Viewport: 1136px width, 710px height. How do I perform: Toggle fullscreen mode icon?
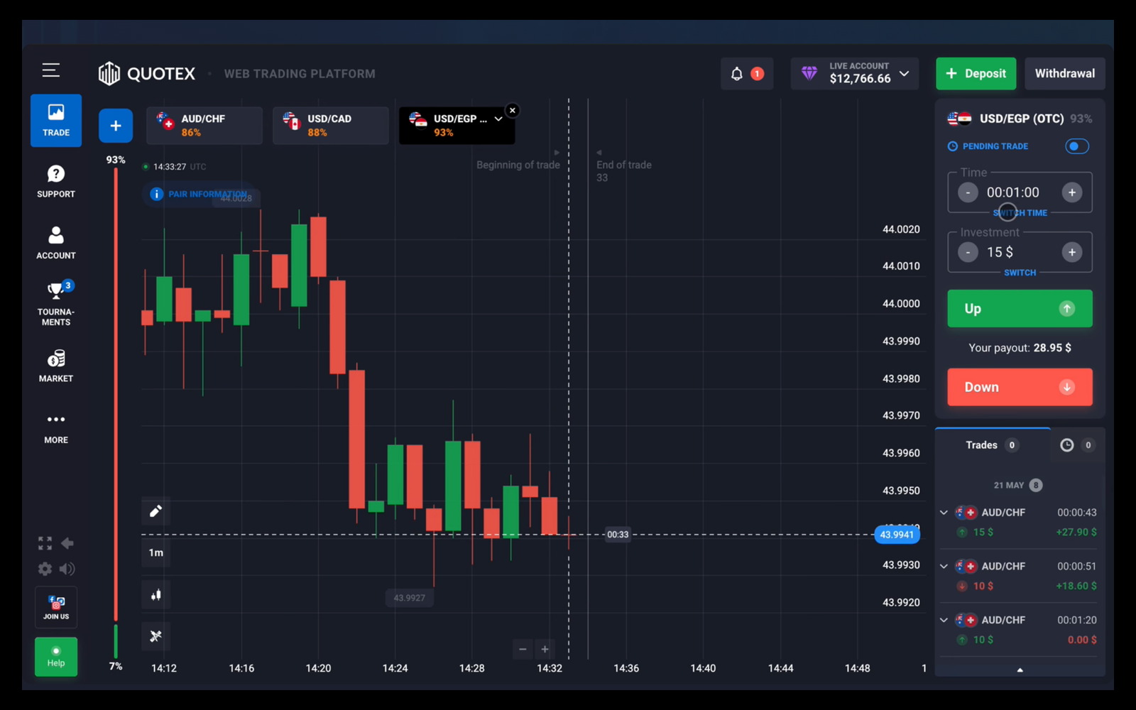point(45,543)
